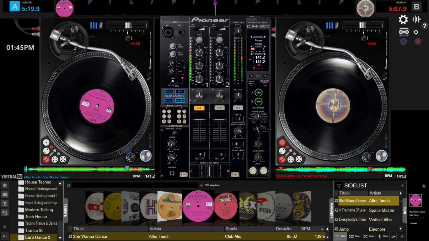Sort the track list by Título column

[110, 229]
